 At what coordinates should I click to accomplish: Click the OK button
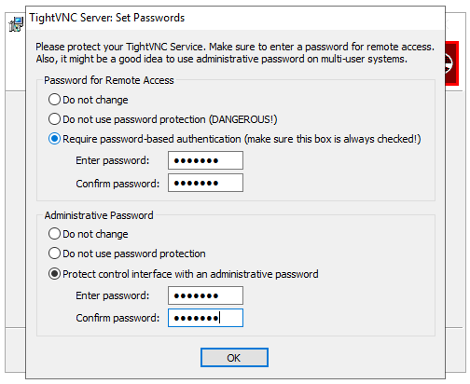coord(234,358)
